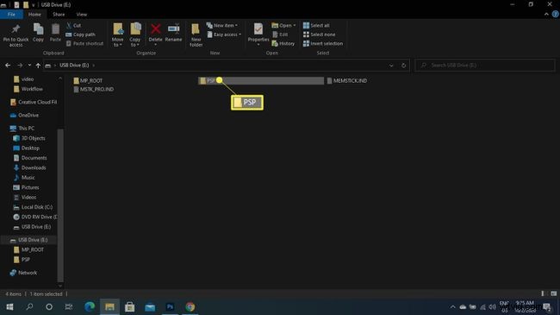Select OneDrive in navigation pane
The width and height of the screenshot is (560, 315).
pyautogui.click(x=24, y=116)
